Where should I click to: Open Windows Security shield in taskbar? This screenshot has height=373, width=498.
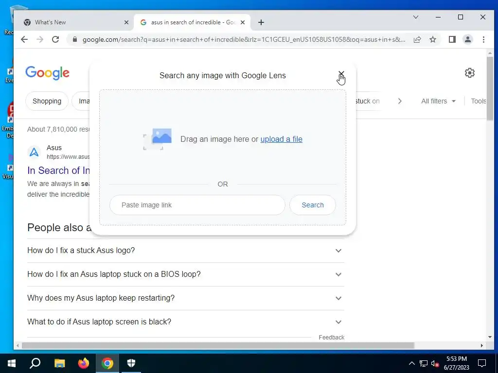click(x=131, y=363)
